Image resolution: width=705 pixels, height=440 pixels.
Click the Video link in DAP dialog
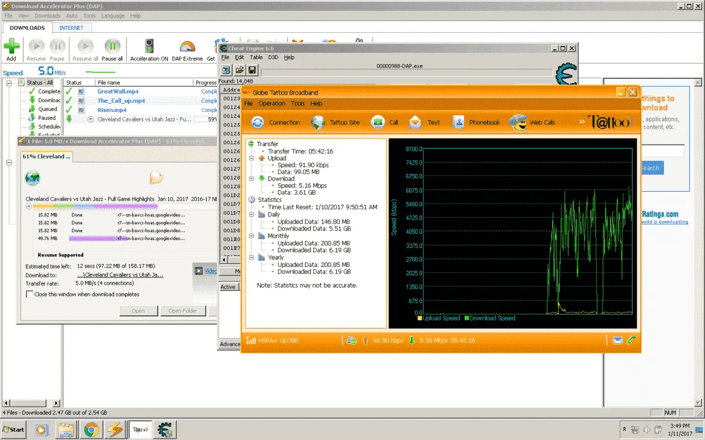210,271
